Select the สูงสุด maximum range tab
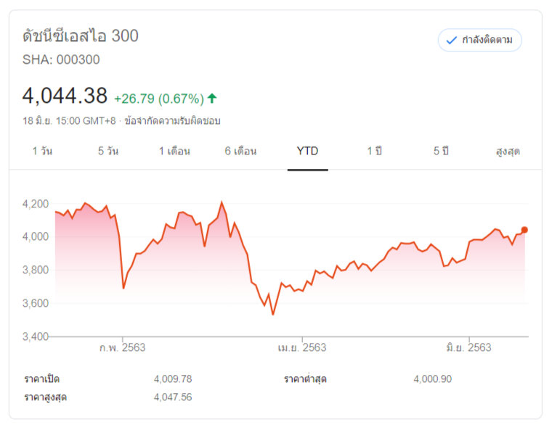 pyautogui.click(x=508, y=152)
